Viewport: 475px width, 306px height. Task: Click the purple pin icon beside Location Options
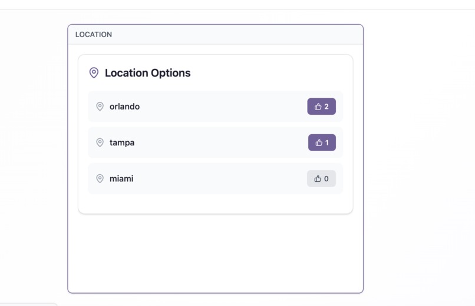point(94,73)
